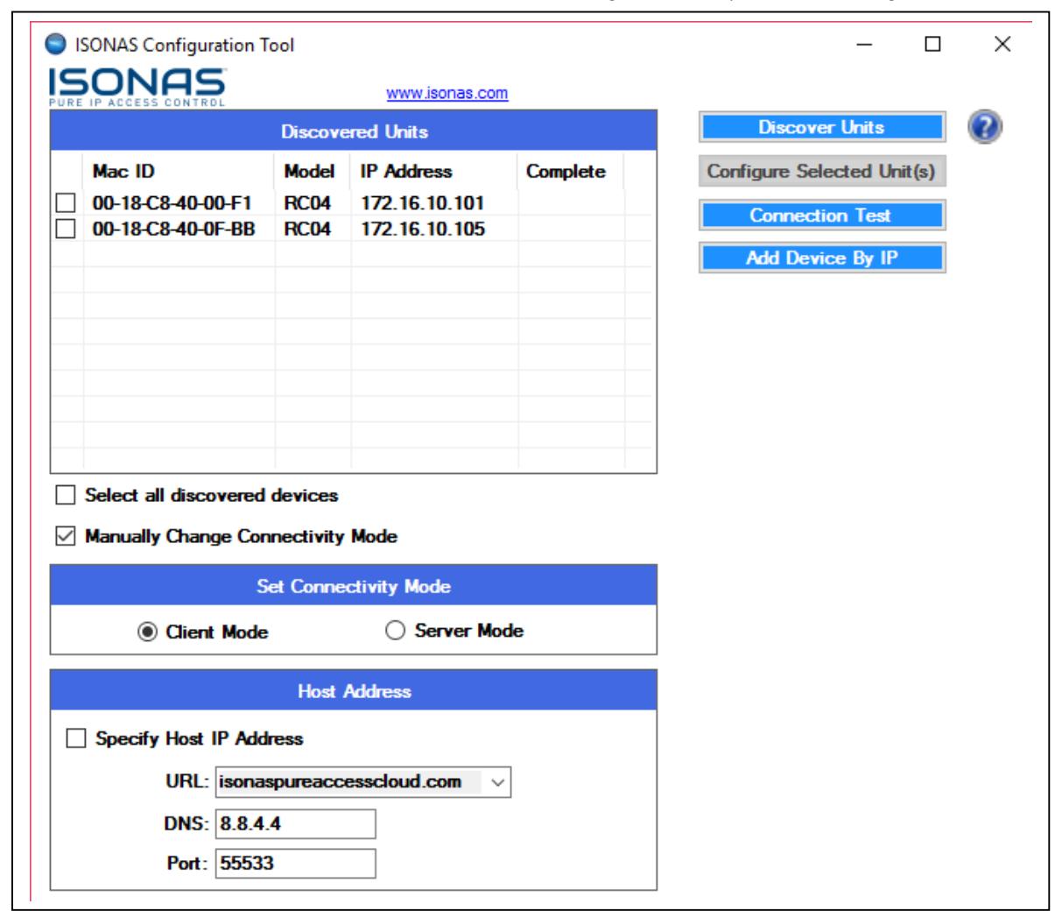
Task: Tick checkbox for unit 00-18-C8-40-0F-BB
Action: click(66, 229)
